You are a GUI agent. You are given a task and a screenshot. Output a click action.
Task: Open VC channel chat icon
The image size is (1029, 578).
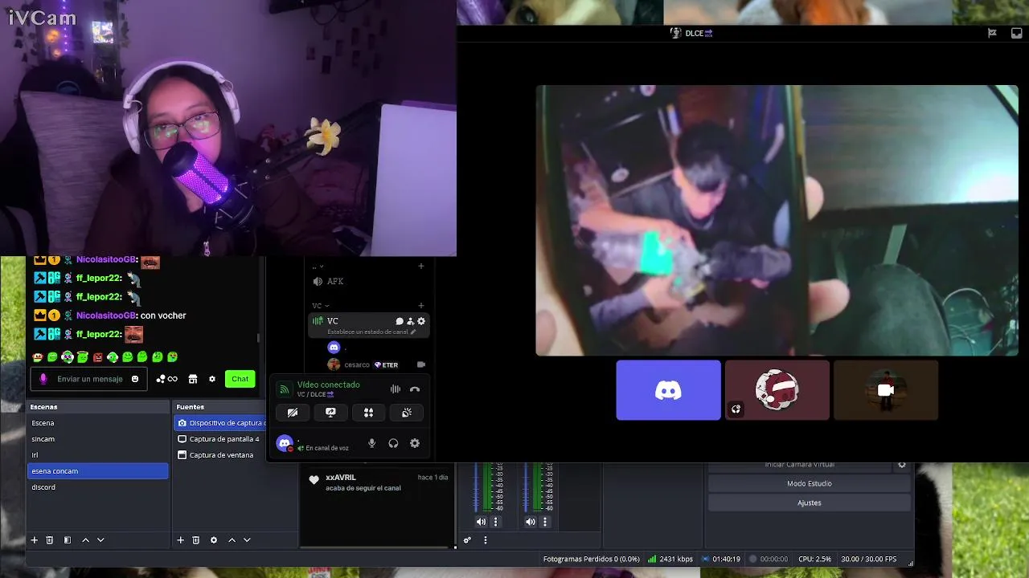pyautogui.click(x=400, y=321)
